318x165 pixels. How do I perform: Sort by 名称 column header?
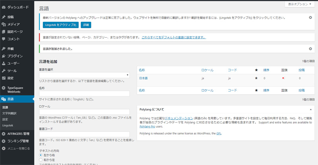142,70
